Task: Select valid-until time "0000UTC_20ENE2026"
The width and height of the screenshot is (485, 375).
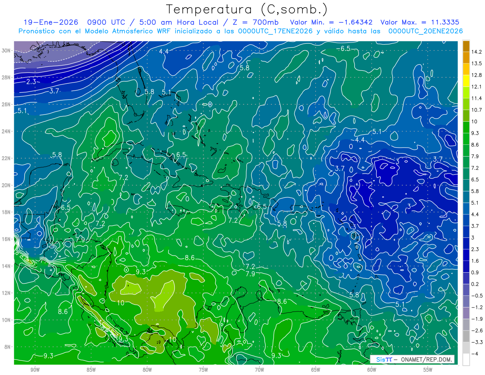Action: (x=425, y=31)
